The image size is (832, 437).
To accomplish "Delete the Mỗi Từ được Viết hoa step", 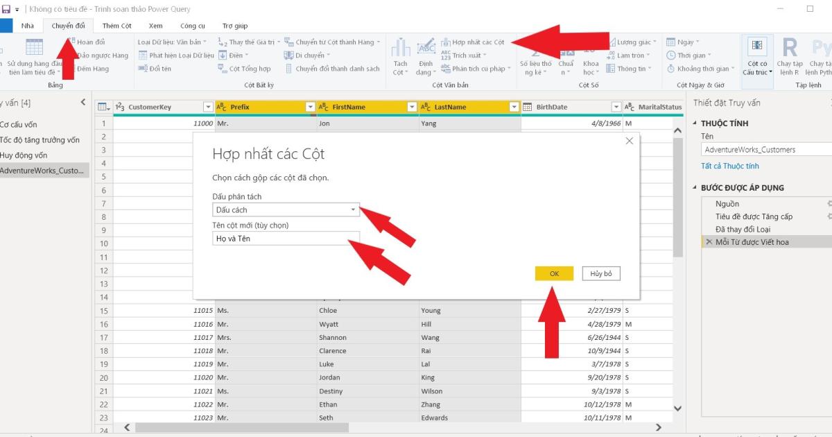I will point(708,242).
